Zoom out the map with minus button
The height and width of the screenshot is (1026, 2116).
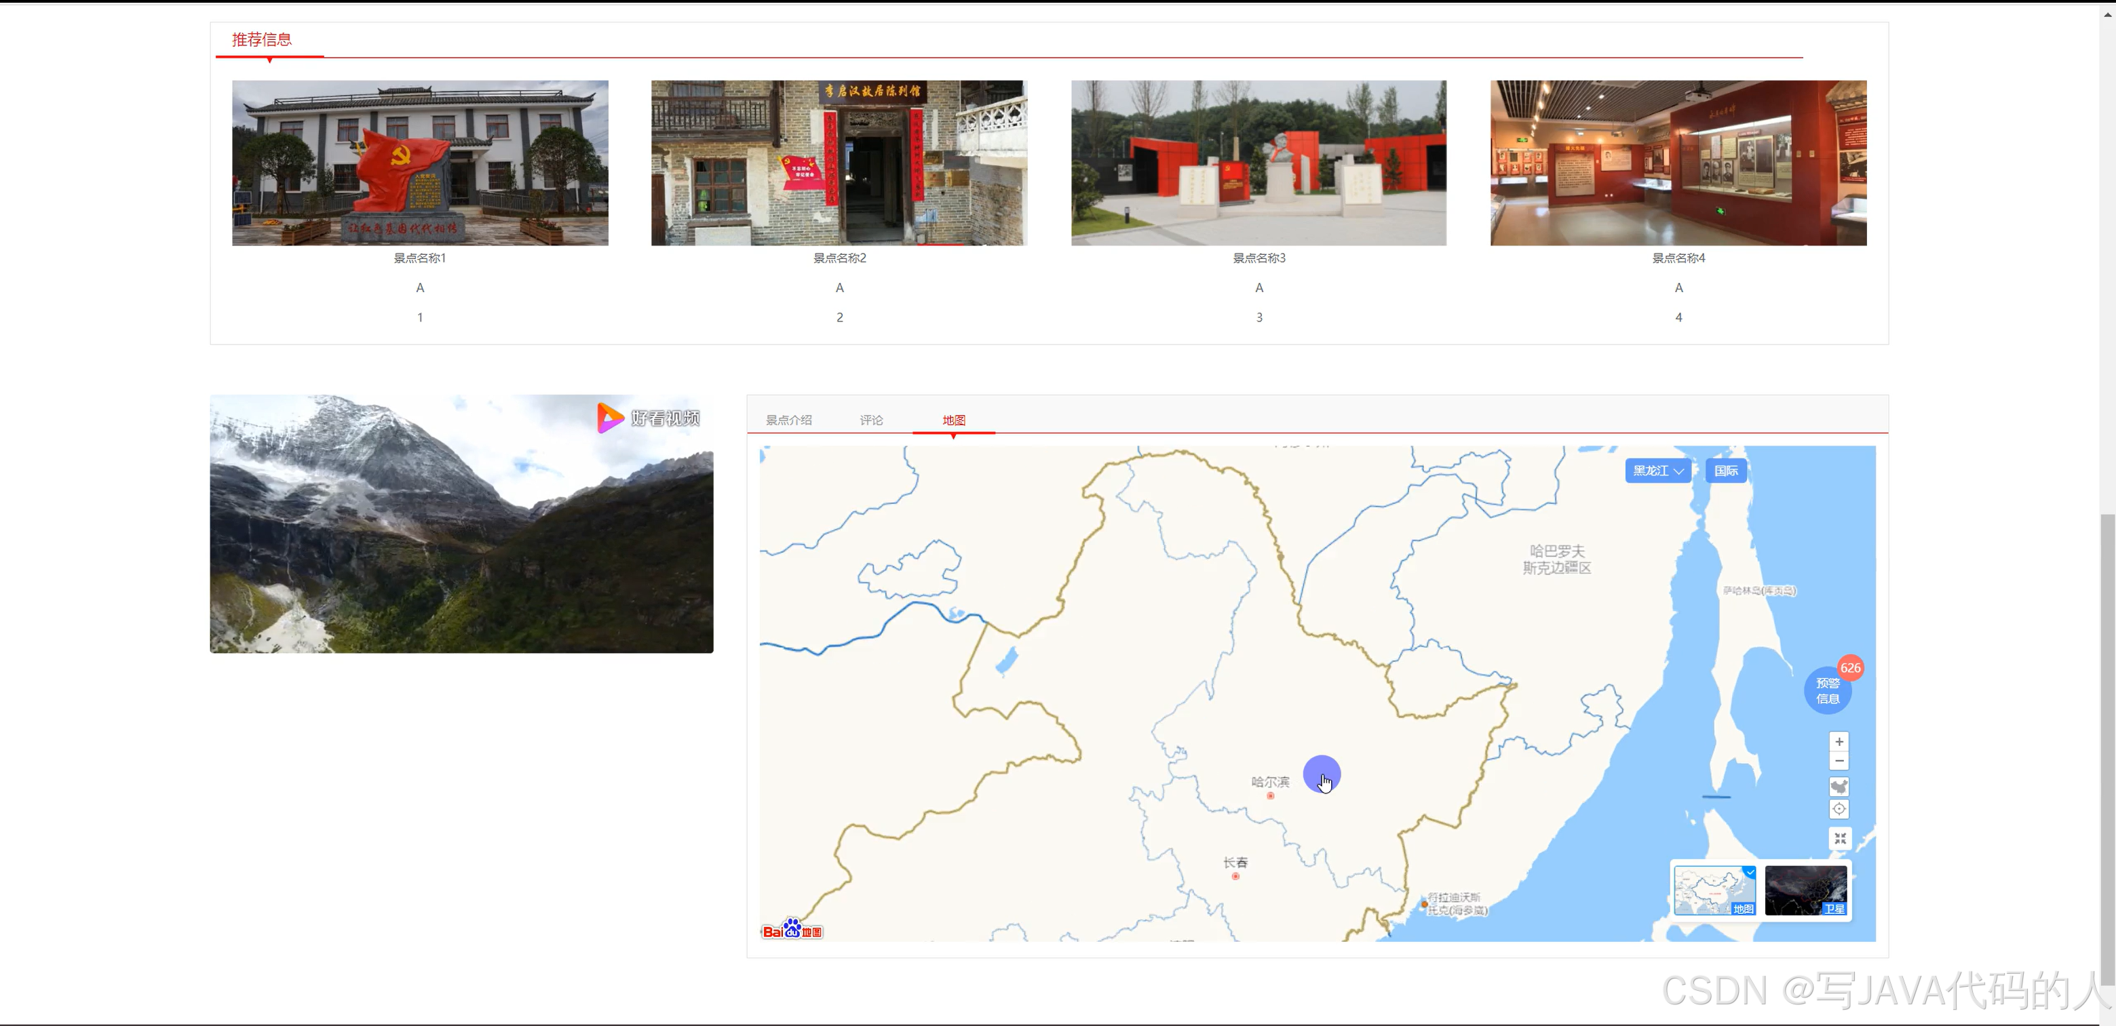tap(1839, 761)
